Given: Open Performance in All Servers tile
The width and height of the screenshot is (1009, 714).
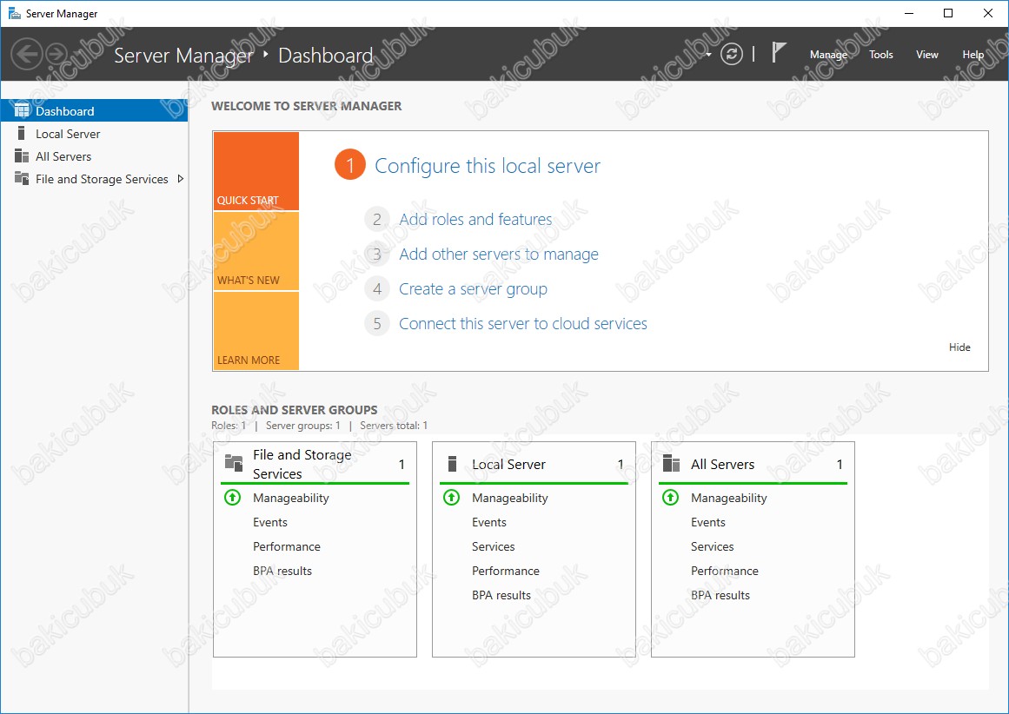Looking at the screenshot, I should (725, 571).
